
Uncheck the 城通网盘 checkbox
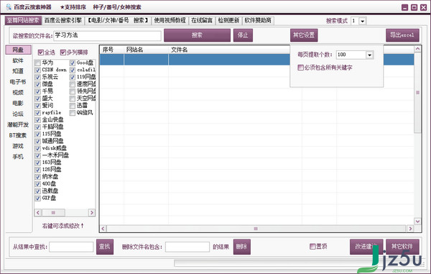[x=38, y=142]
